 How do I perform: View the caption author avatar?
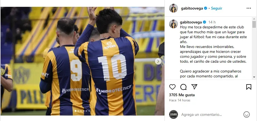(174, 24)
